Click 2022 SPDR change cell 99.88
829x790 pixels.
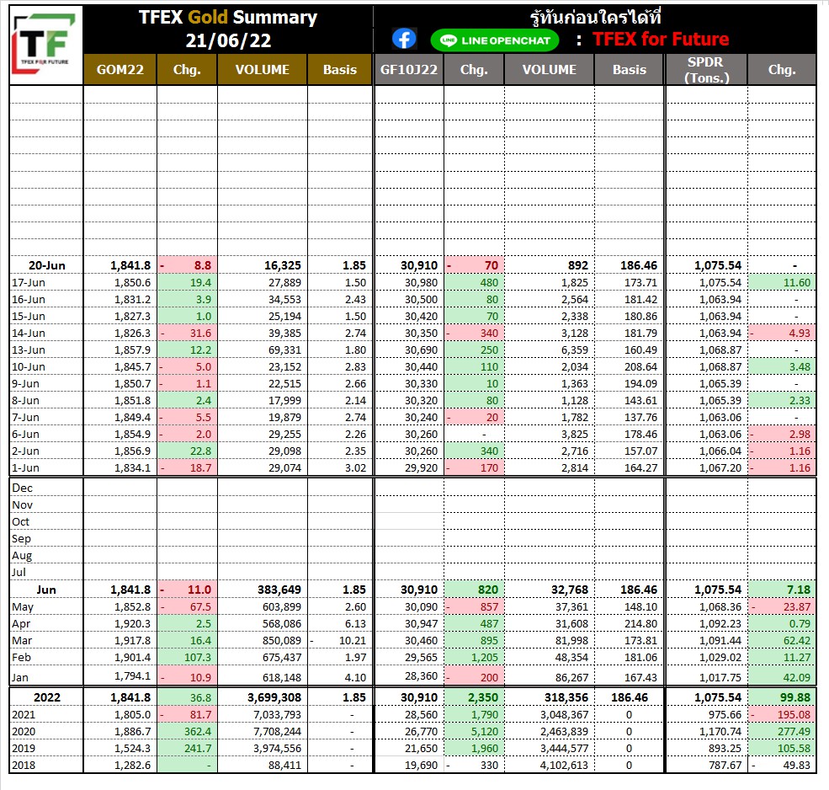coord(782,697)
